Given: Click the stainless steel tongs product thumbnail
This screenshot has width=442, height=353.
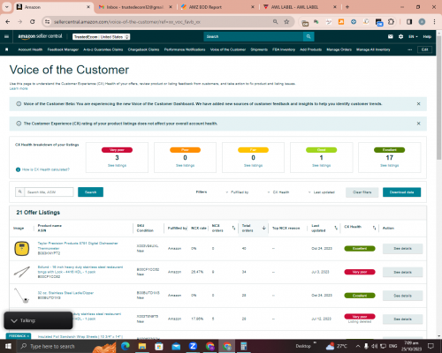Looking at the screenshot, I should [x=22, y=272].
